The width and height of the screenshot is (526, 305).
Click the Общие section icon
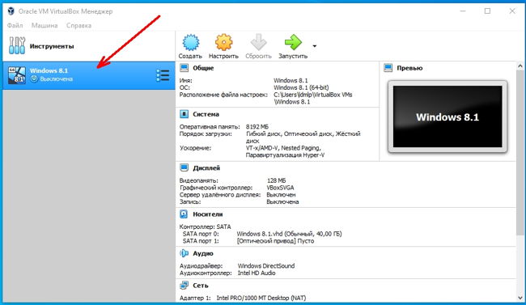[x=185, y=68]
